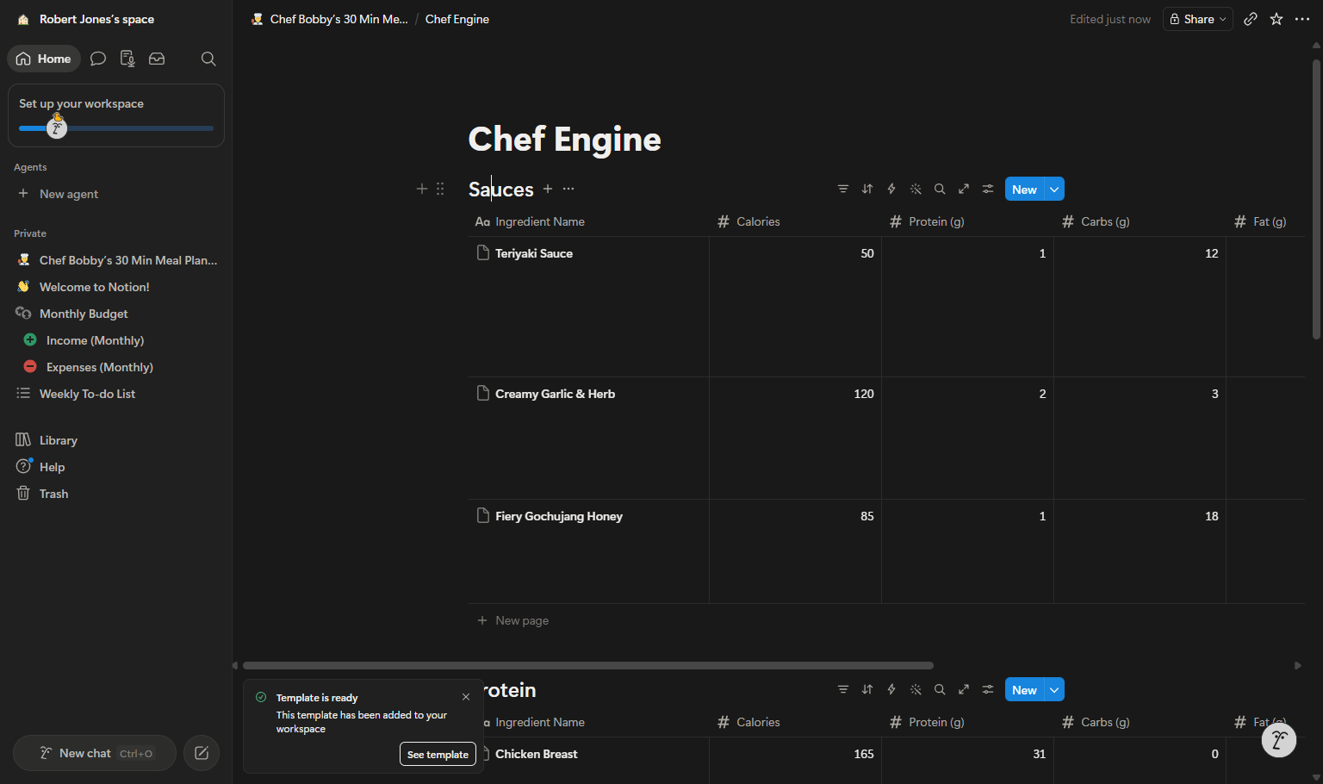1323x784 pixels.
Task: Click New button in Sauces toolbar
Action: click(x=1024, y=189)
